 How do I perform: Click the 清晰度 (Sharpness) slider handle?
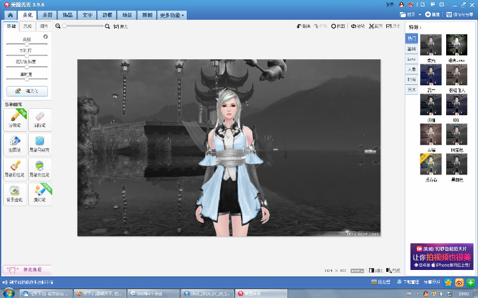pos(27,79)
